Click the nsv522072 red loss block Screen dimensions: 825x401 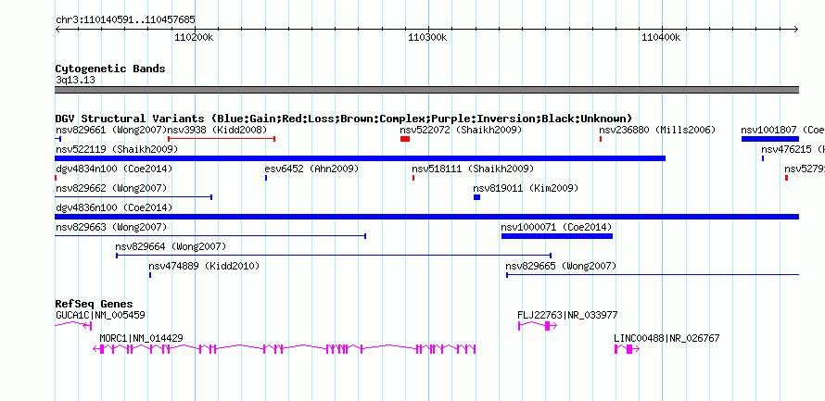404,139
